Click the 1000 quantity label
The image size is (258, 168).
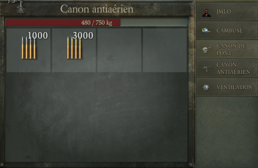tap(38, 35)
